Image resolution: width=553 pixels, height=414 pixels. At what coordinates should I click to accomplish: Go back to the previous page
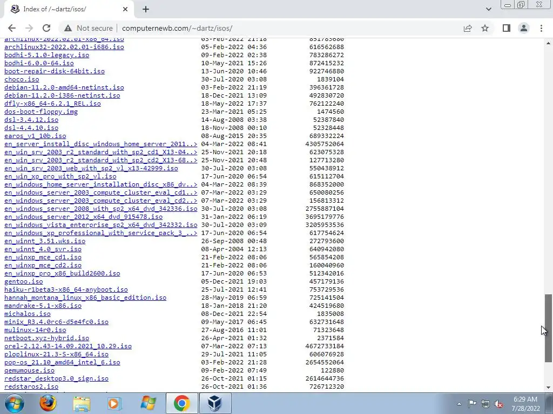[12, 28]
